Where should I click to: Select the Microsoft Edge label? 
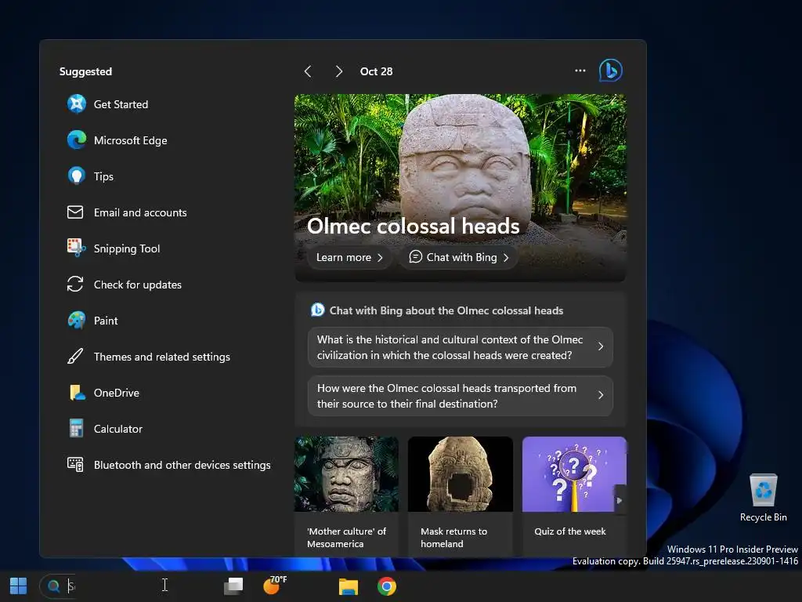[131, 140]
